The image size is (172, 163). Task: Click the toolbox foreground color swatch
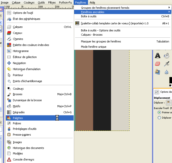tap(171, 80)
